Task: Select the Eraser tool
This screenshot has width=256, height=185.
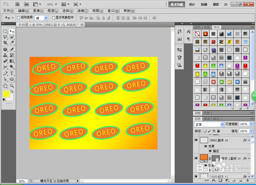Action: pyautogui.click(x=5, y=61)
